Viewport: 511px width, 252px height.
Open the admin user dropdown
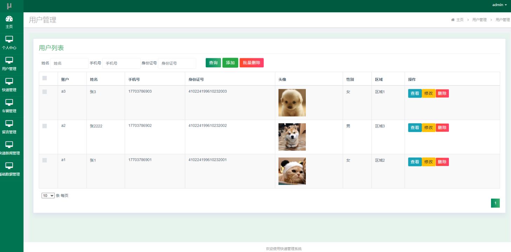pos(499,5)
